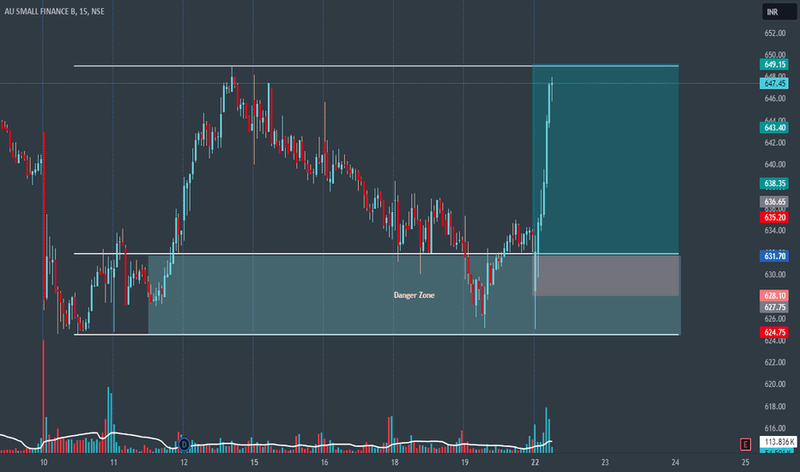Screen dimensions: 800x472
Task: Click the 113.836K volume label
Action: click(778, 442)
